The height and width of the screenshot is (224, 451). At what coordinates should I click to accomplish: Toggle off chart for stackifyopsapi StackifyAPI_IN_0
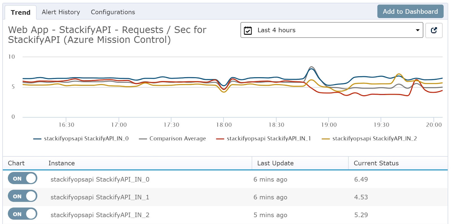[22, 178]
